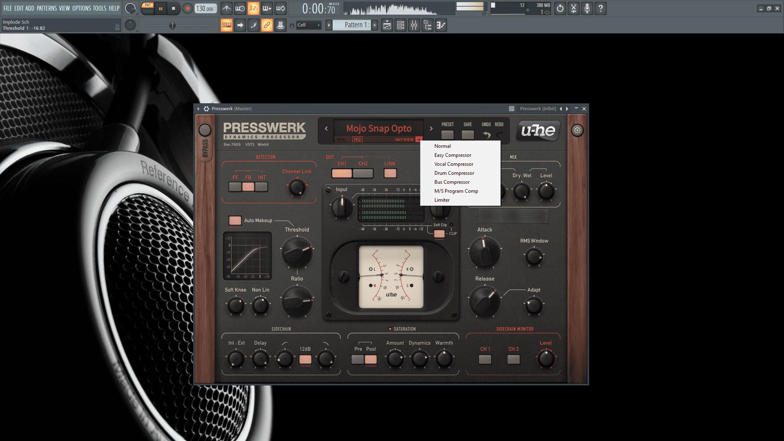Select FF detection mode
The height and width of the screenshot is (441, 784).
[x=235, y=187]
